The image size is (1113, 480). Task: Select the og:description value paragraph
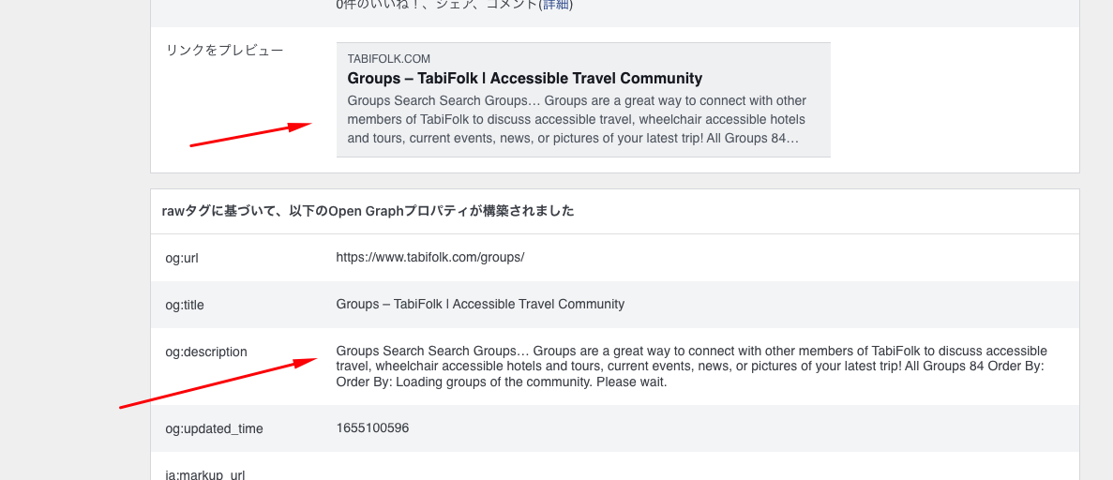coord(691,367)
